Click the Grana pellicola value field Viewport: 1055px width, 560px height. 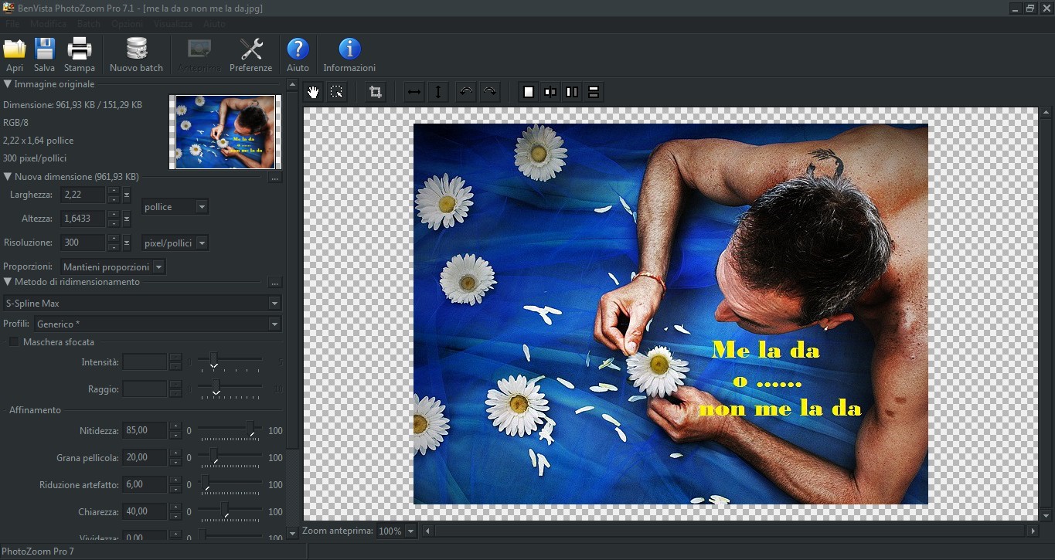145,457
